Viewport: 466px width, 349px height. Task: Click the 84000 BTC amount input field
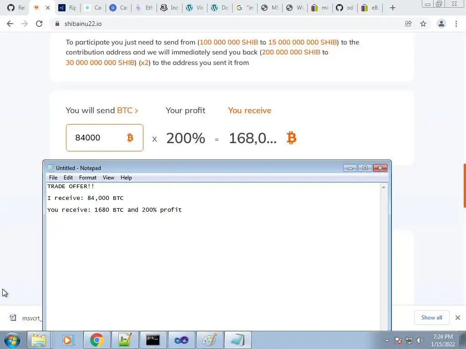point(105,138)
